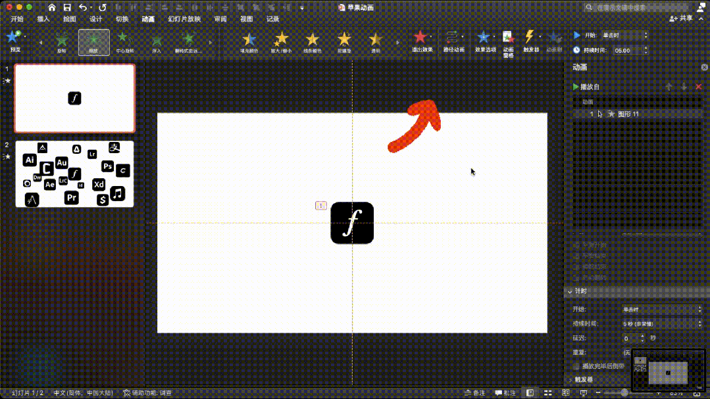The image size is (710, 399).
Task: Select the 翻转式由远 entrance animation
Action: pos(188,43)
